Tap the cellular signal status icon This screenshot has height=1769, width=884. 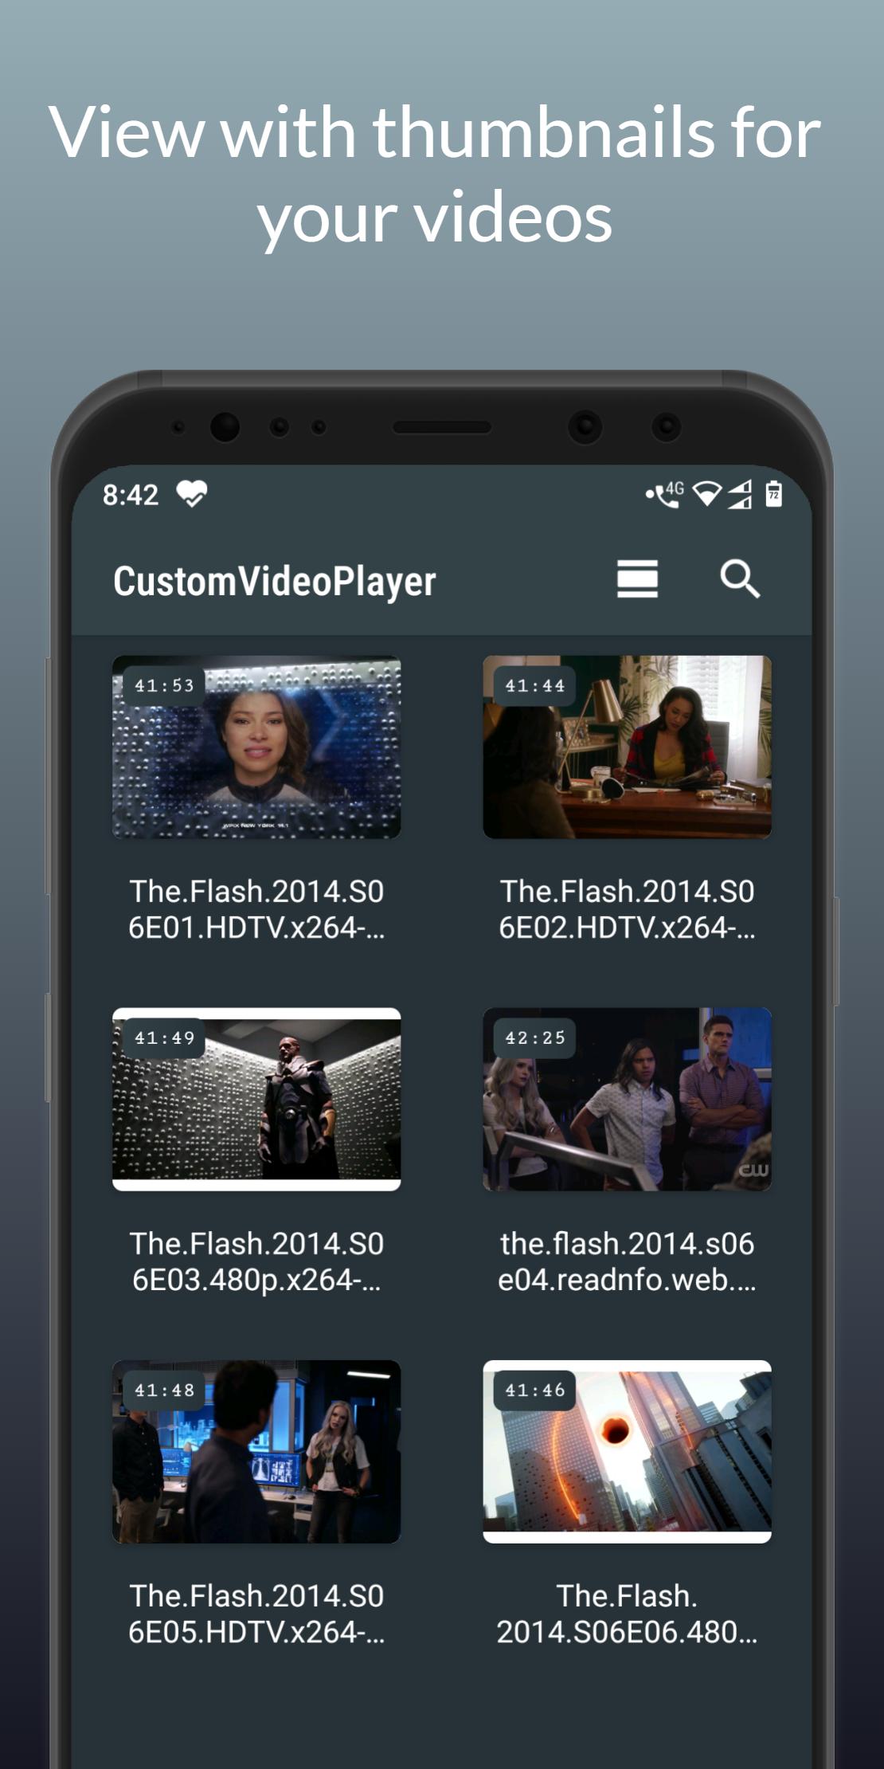[740, 495]
